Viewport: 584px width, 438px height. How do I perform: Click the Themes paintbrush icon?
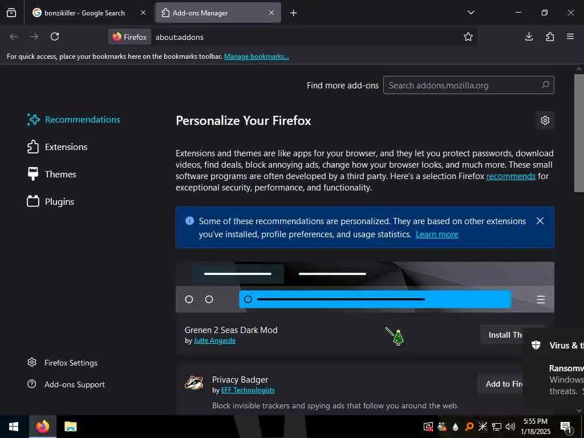point(33,174)
